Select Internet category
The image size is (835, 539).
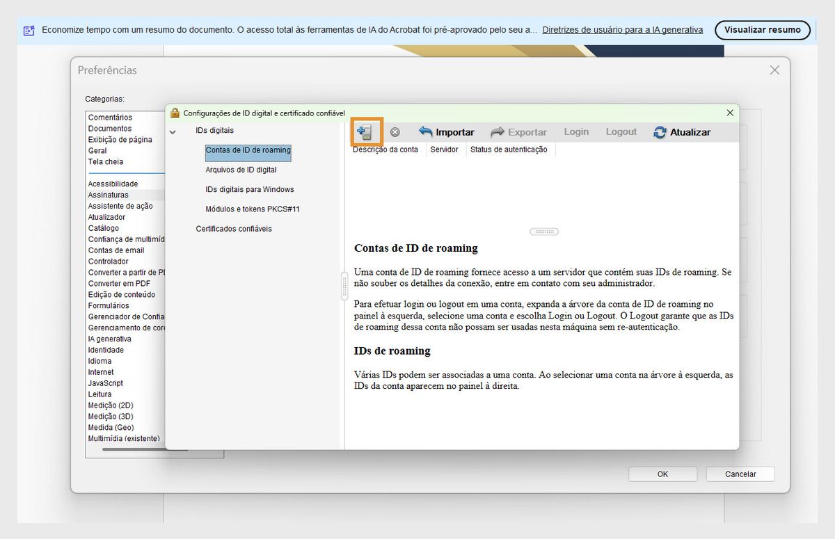click(101, 373)
